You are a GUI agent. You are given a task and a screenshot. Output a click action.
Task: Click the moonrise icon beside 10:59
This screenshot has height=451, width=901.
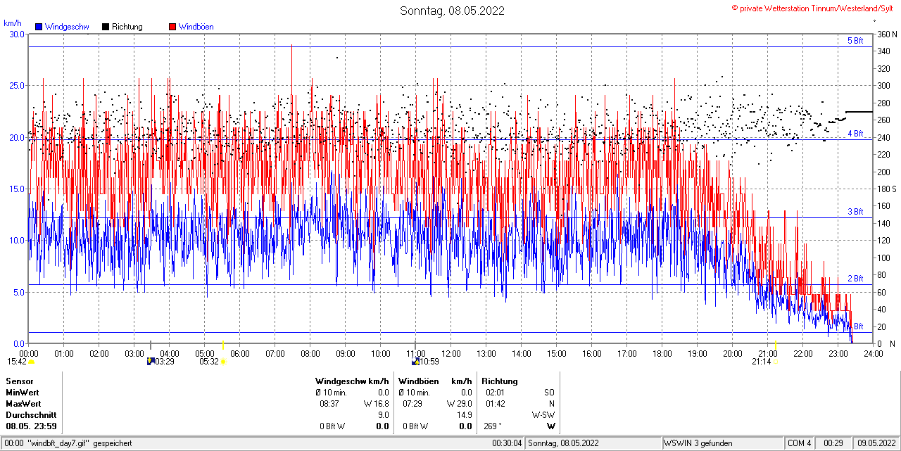point(416,361)
